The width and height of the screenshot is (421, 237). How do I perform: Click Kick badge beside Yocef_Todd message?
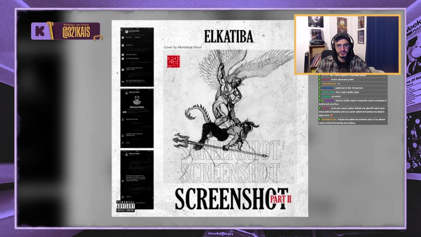point(320,92)
